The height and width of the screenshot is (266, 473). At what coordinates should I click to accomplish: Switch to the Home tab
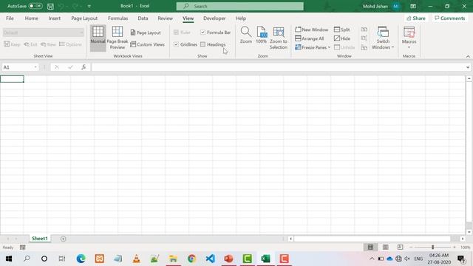[32, 18]
